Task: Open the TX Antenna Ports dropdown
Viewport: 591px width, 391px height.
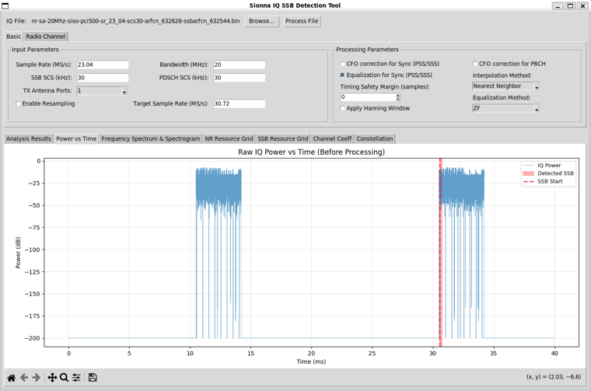Action: pyautogui.click(x=102, y=91)
